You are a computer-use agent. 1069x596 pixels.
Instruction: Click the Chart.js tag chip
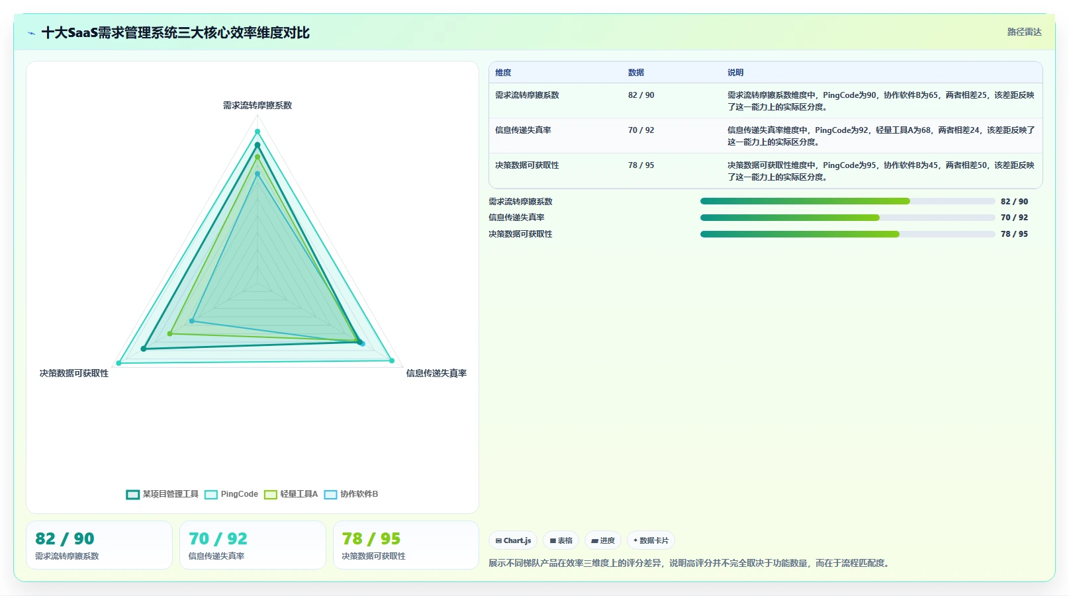[x=513, y=540]
